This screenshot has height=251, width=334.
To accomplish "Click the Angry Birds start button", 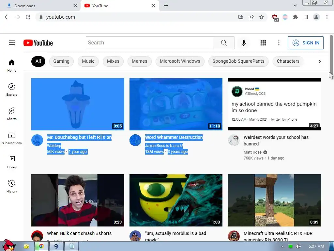I will (9, 245).
